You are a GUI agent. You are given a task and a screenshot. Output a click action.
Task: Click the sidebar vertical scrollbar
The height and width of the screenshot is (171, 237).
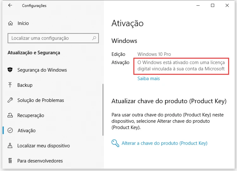tap(103, 110)
